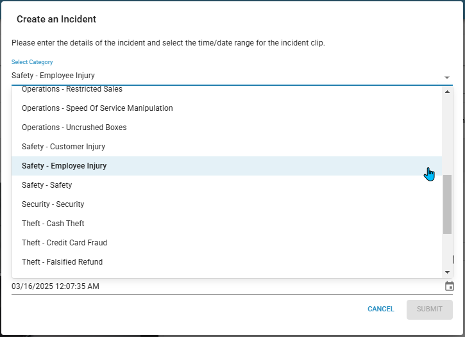Click scrollbar track below the thumb
Viewport: 465px width, 337px height.
pyautogui.click(x=447, y=251)
